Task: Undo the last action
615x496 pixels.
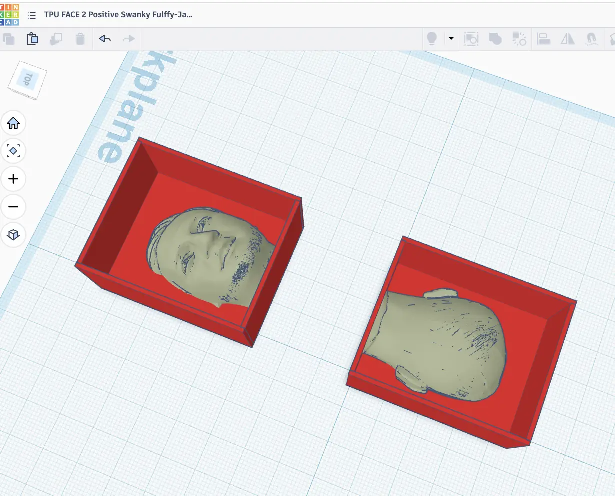Action: [x=105, y=39]
